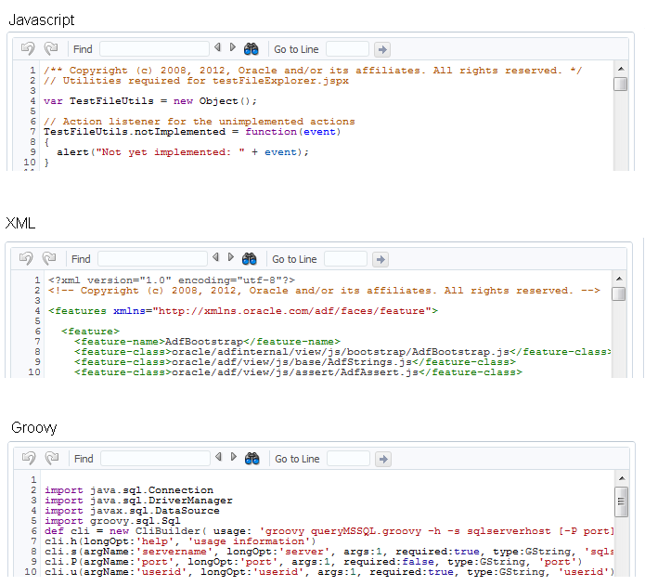Click the Go to Line arrow in Javascript editor
Image resolution: width=645 pixels, height=586 pixels.
pyautogui.click(x=382, y=50)
